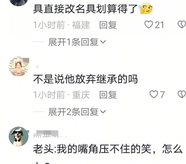Screen dimensions: 186x164
Task: Tap the 1小时前 · 福建 timestamp
Action: click(61, 25)
